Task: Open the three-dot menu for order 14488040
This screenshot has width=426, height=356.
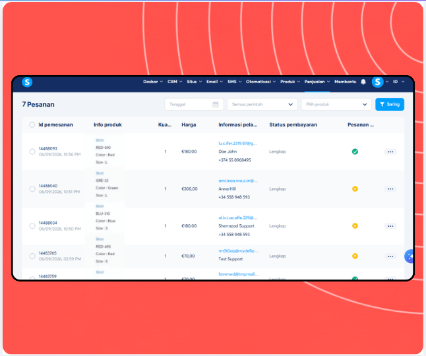Action: click(390, 189)
